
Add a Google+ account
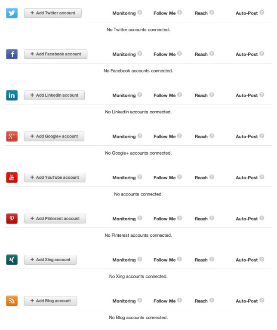point(54,136)
